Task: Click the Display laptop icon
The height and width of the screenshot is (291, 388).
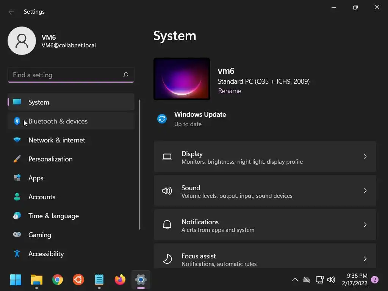Action: coord(167,157)
